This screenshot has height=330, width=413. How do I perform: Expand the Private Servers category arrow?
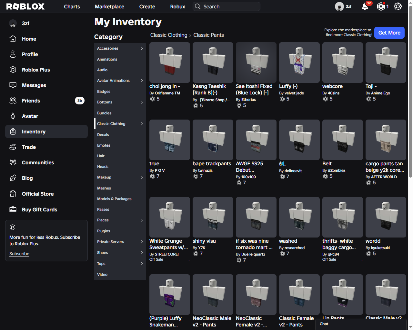click(x=142, y=242)
